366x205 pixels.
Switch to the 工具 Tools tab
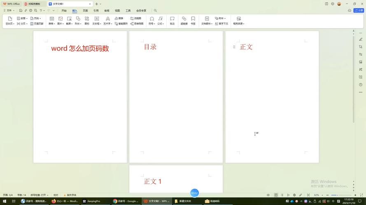(x=128, y=11)
